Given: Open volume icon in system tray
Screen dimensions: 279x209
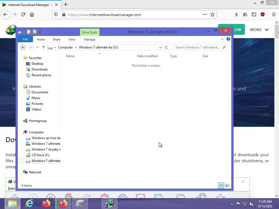Looking at the screenshot, I should click(x=251, y=204).
